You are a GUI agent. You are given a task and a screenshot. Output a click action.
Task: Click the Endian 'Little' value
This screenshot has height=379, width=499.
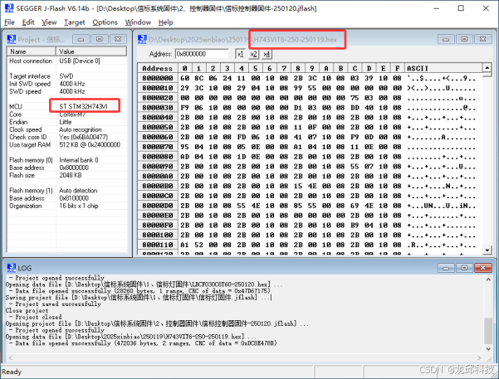pyautogui.click(x=66, y=122)
